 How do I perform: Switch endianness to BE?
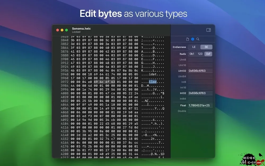[x=206, y=47]
